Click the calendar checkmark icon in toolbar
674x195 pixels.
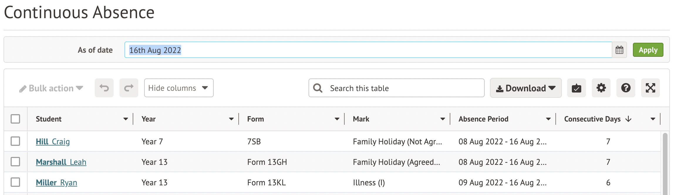(x=576, y=88)
